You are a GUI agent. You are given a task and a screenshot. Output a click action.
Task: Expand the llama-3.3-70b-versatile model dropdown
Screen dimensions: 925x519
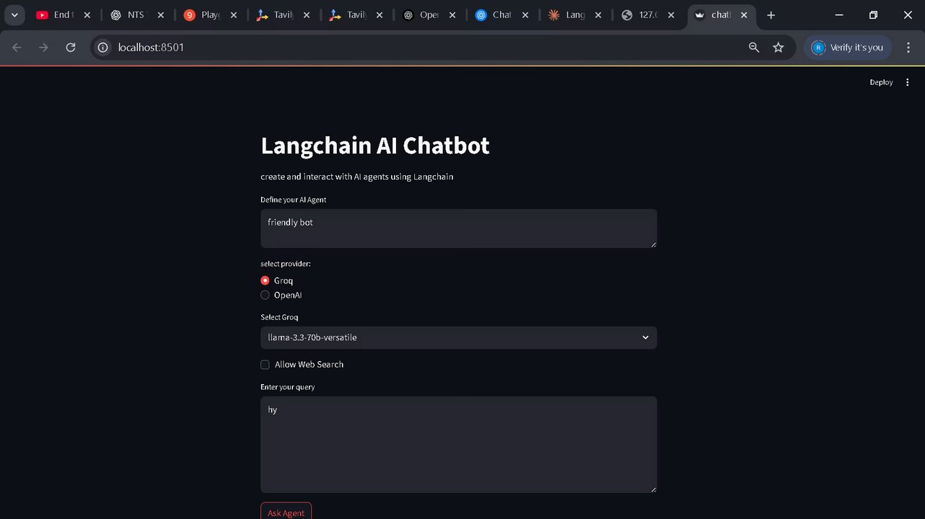point(458,337)
